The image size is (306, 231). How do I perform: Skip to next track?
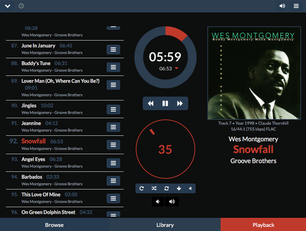pos(180,103)
